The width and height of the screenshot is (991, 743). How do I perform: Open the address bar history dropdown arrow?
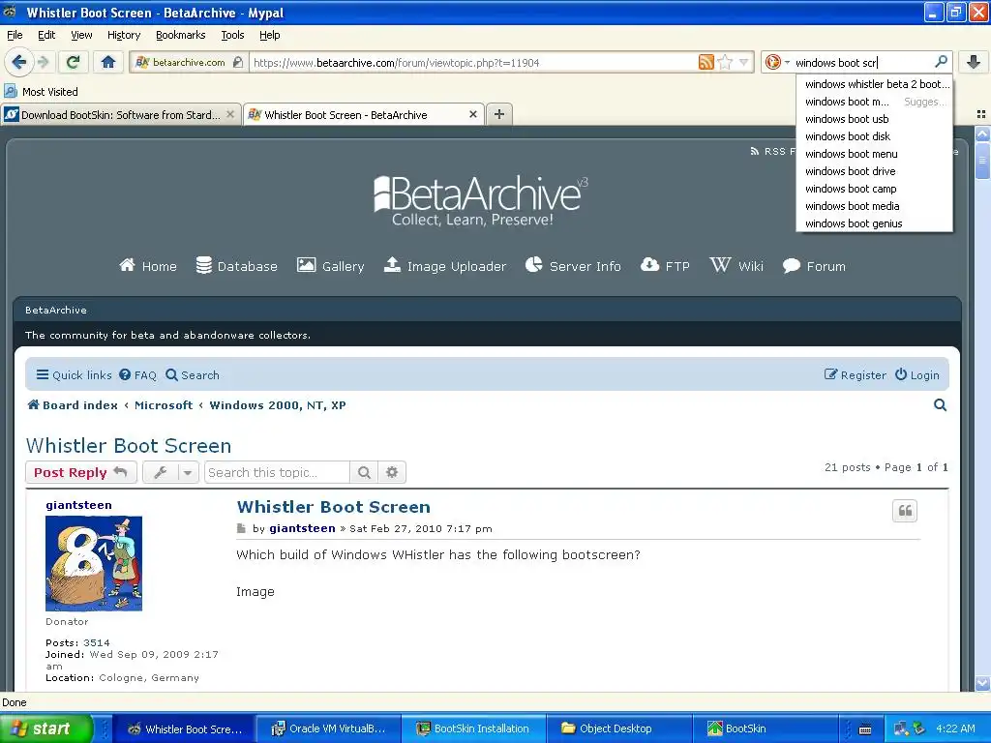tap(744, 62)
